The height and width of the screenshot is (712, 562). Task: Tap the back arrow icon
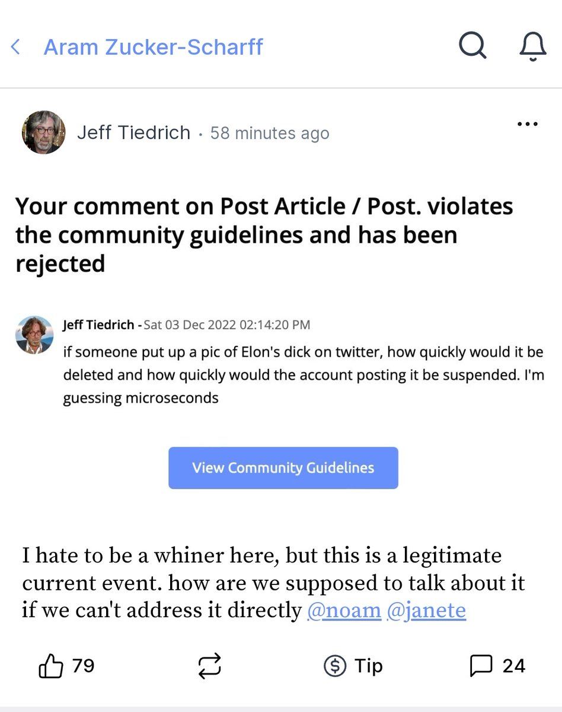point(16,47)
